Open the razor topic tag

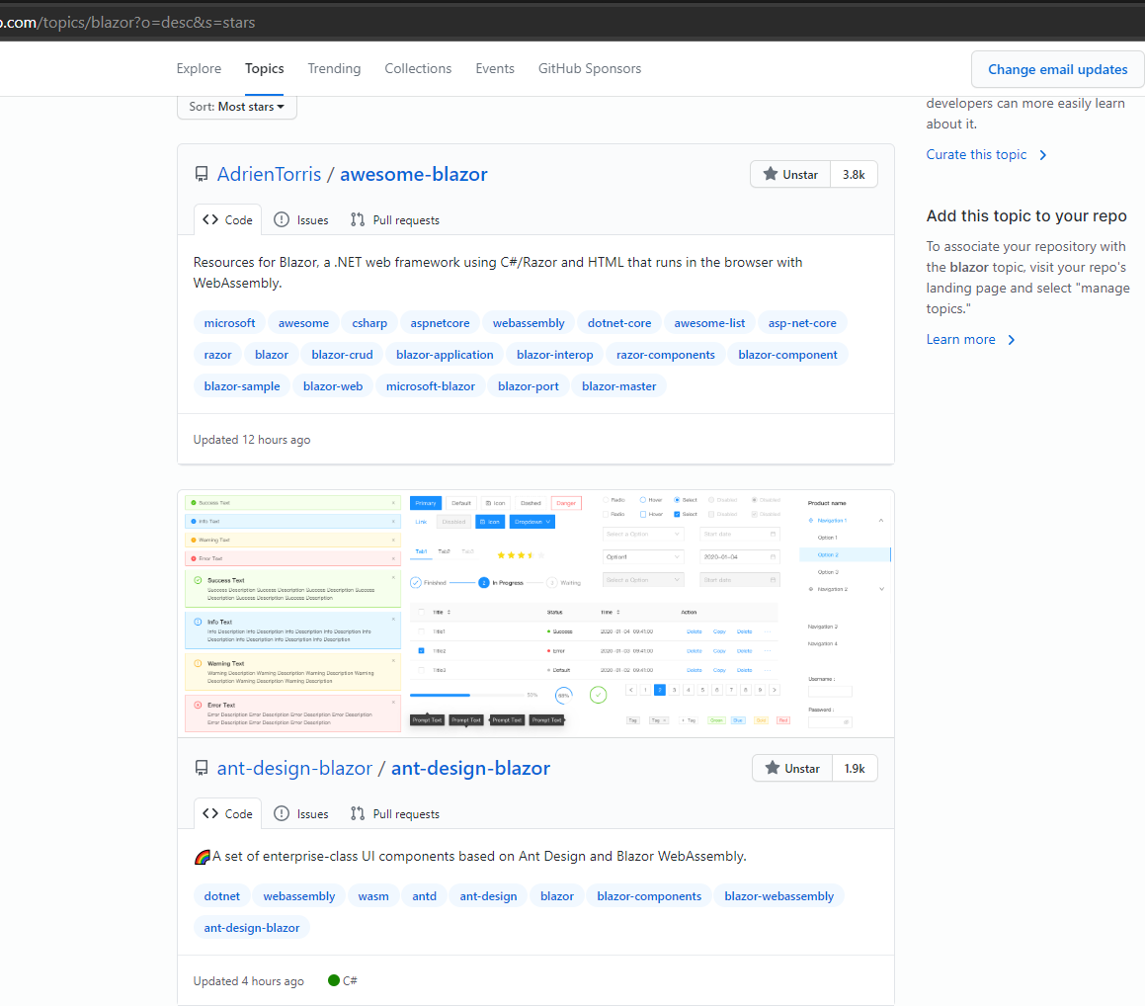click(217, 355)
